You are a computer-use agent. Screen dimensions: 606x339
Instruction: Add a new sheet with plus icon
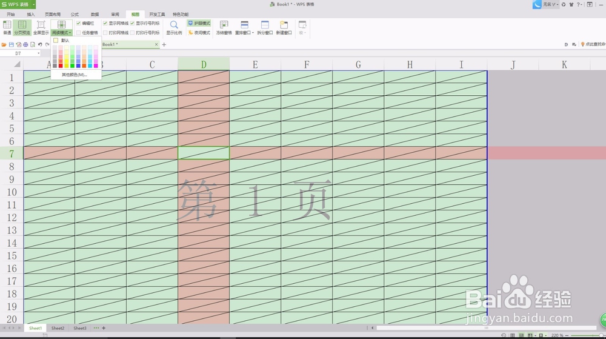104,328
